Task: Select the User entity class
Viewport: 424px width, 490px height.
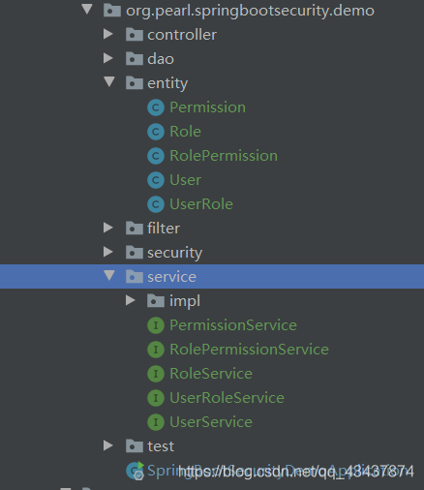Action: [185, 180]
